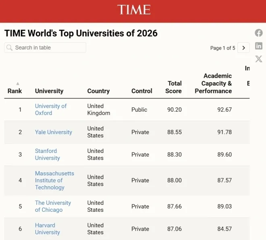Share the ranking on Facebook
Viewport: 266px width, 240px height.
tap(259, 33)
